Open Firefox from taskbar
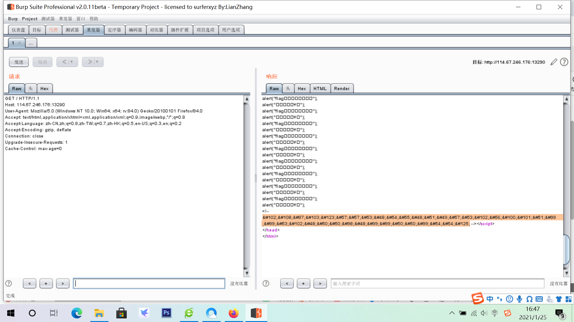 point(233,313)
